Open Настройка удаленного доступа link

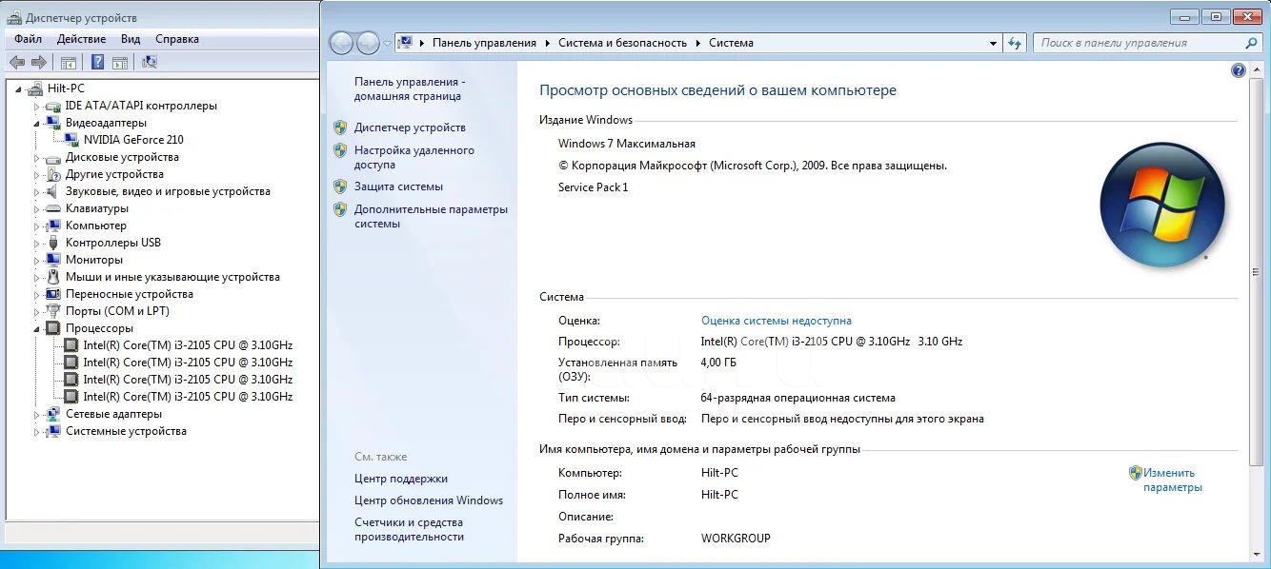(x=414, y=157)
